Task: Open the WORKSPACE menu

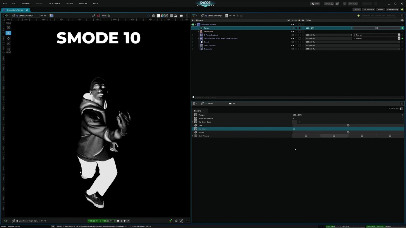Action: pyautogui.click(x=55, y=3)
